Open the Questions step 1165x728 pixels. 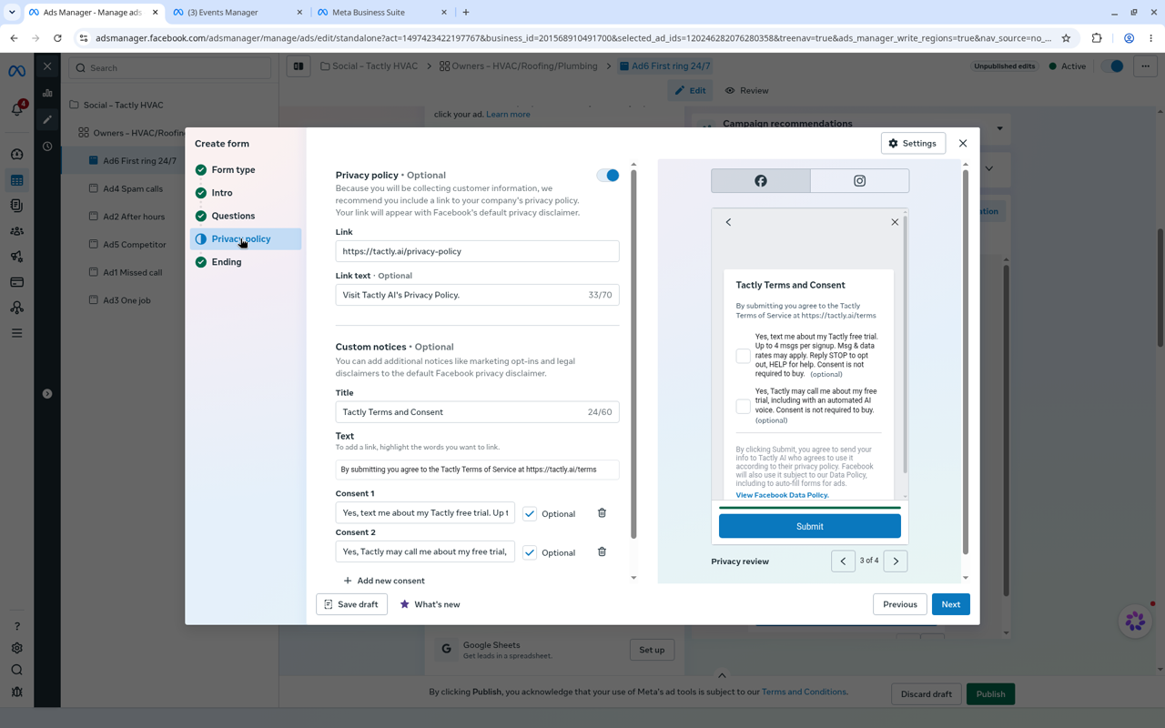click(x=246, y=216)
